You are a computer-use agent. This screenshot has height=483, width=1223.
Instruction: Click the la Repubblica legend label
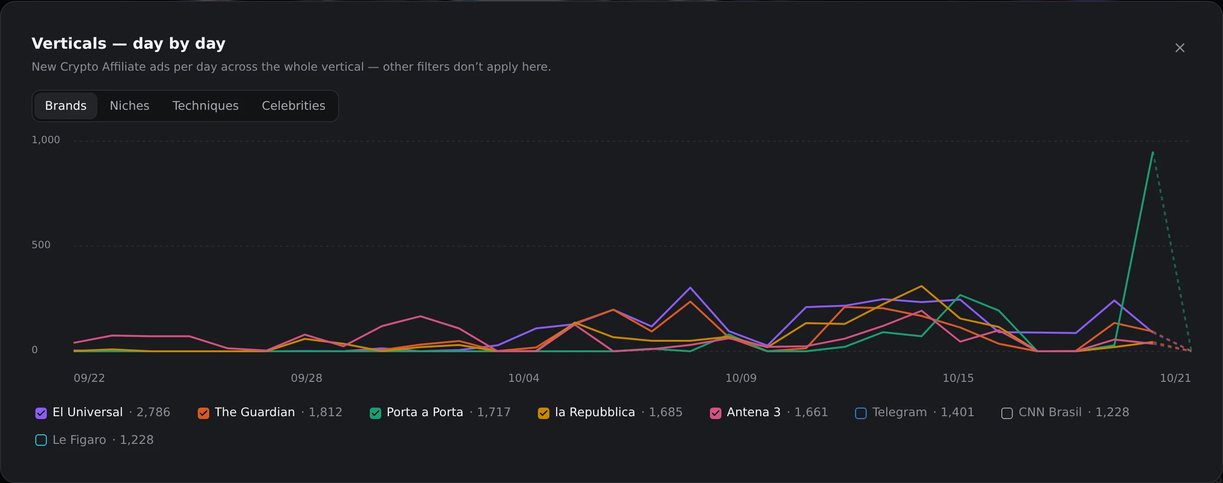click(595, 412)
